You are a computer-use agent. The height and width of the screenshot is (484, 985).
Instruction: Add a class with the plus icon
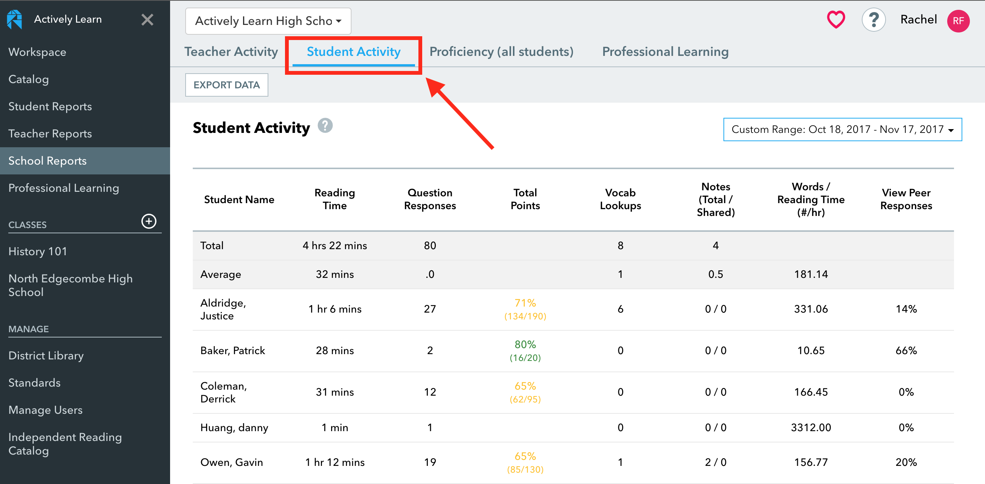pyautogui.click(x=149, y=221)
